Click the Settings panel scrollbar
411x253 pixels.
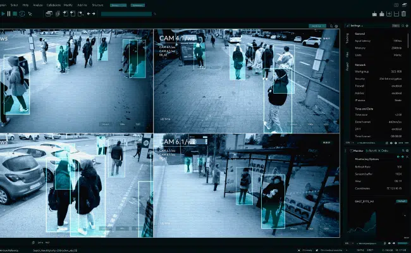pos(408,40)
